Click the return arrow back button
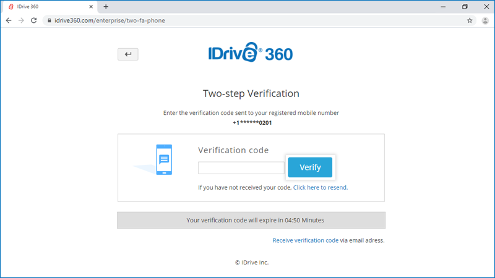The width and height of the screenshot is (495, 278). [x=128, y=54]
